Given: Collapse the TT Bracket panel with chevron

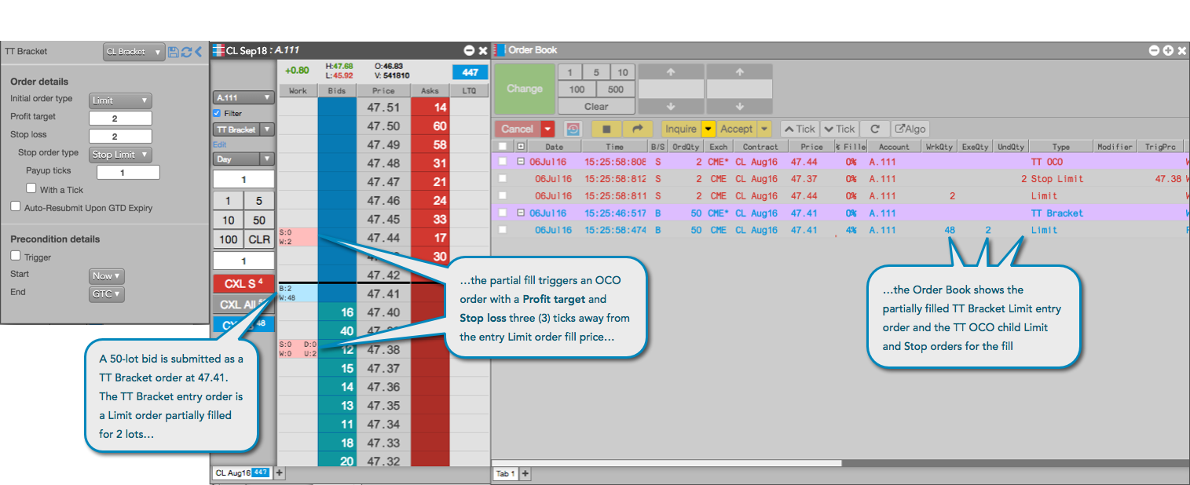Looking at the screenshot, I should coord(198,52).
